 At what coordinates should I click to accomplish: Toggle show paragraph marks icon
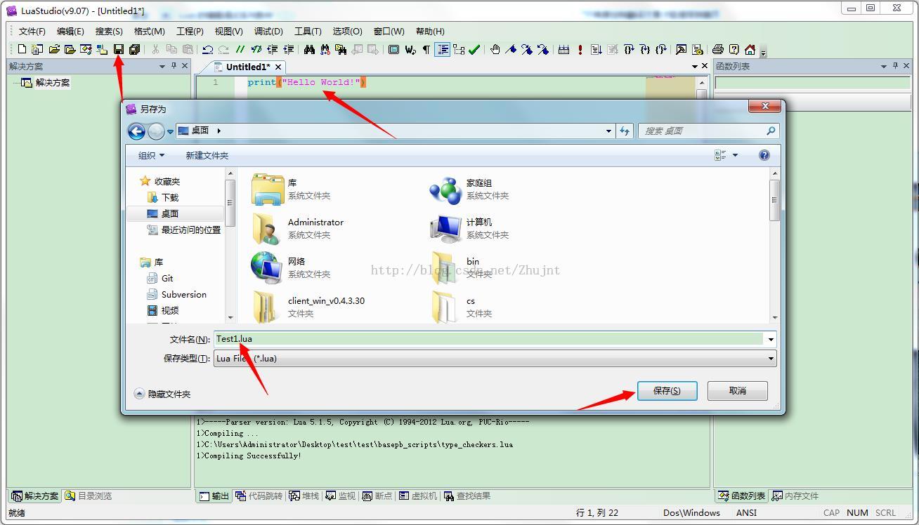tap(426, 49)
